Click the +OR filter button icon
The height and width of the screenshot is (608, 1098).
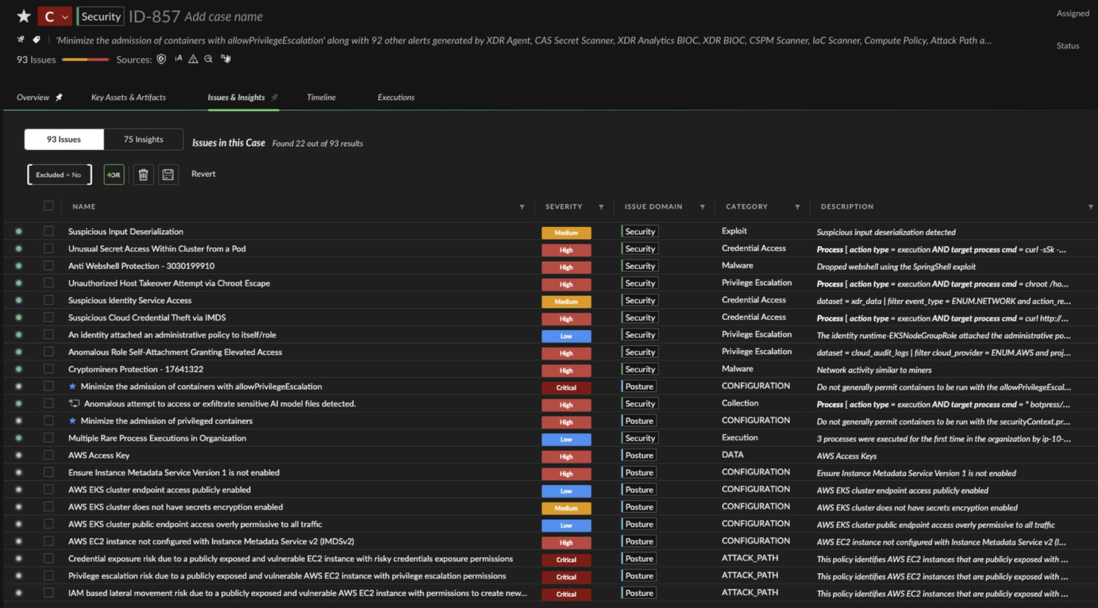114,174
